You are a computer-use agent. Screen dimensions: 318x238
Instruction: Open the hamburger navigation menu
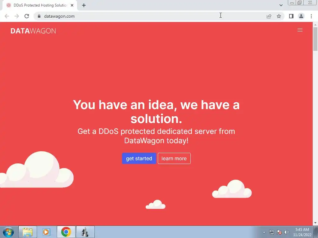(x=300, y=30)
